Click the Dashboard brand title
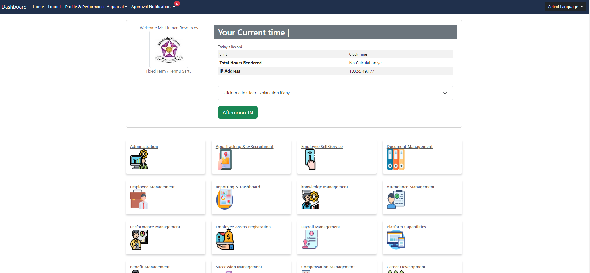The image size is (590, 273). tap(14, 7)
